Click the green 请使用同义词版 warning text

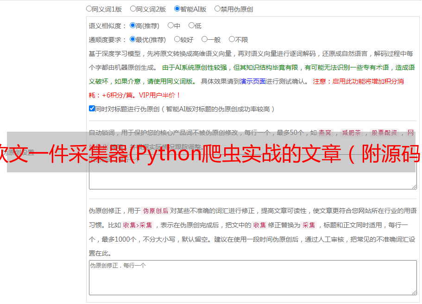pos(171,81)
